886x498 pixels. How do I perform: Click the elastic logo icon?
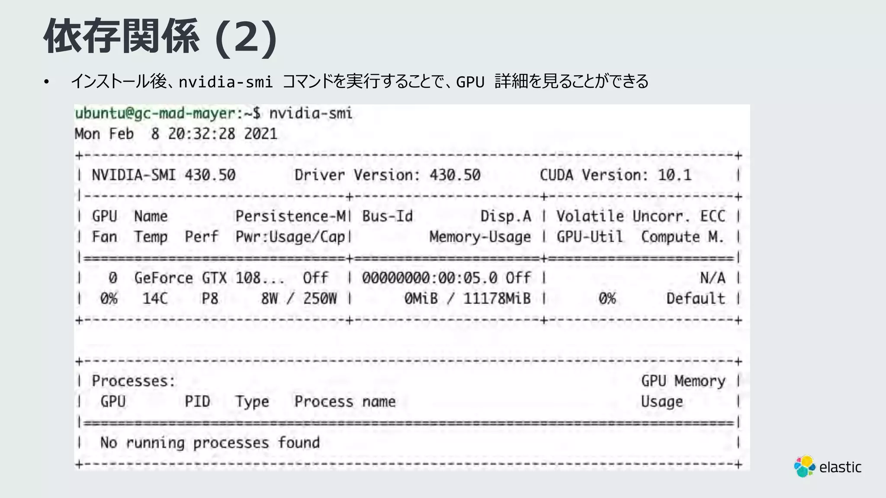pyautogui.click(x=804, y=466)
